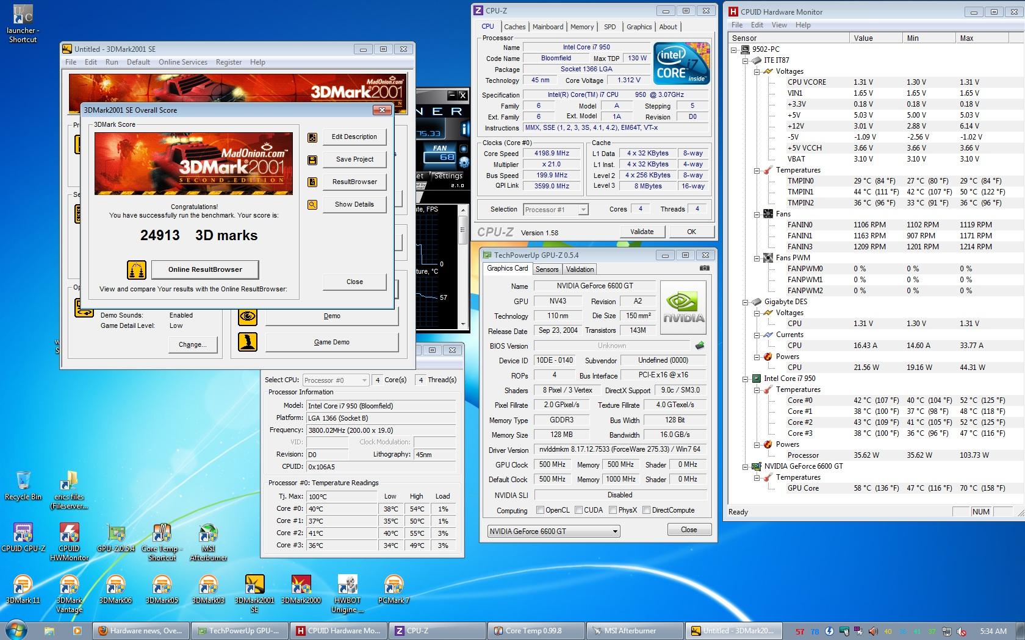Enable the OpenCL checkbox in GPU-Z
Viewport: 1025px width, 640px height.
click(x=540, y=510)
